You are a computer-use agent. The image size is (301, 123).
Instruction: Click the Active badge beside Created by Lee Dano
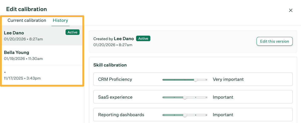[x=143, y=38]
